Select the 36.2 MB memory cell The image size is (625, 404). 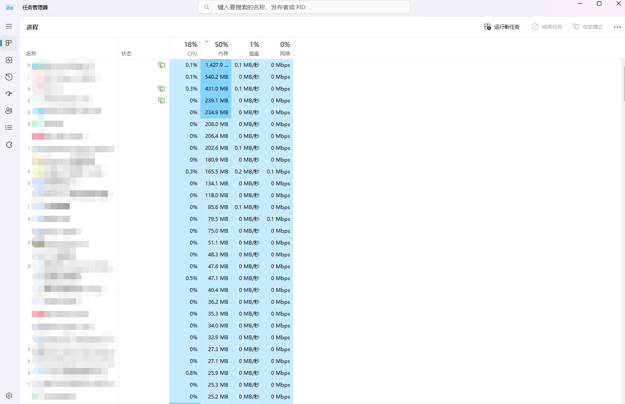[x=216, y=302]
